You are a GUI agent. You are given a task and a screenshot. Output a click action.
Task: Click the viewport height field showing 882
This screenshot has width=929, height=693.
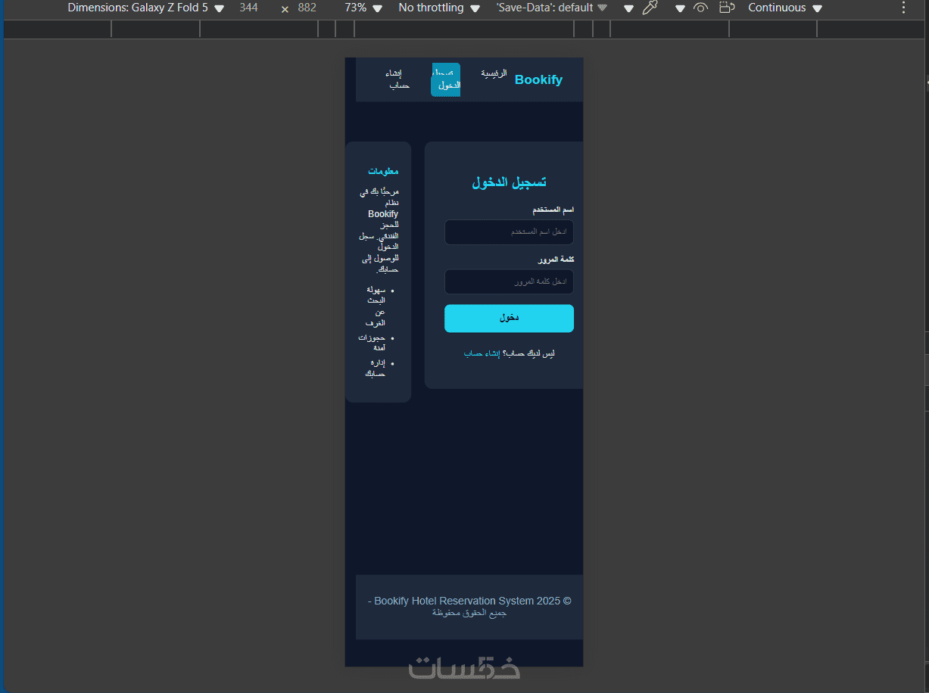307,8
